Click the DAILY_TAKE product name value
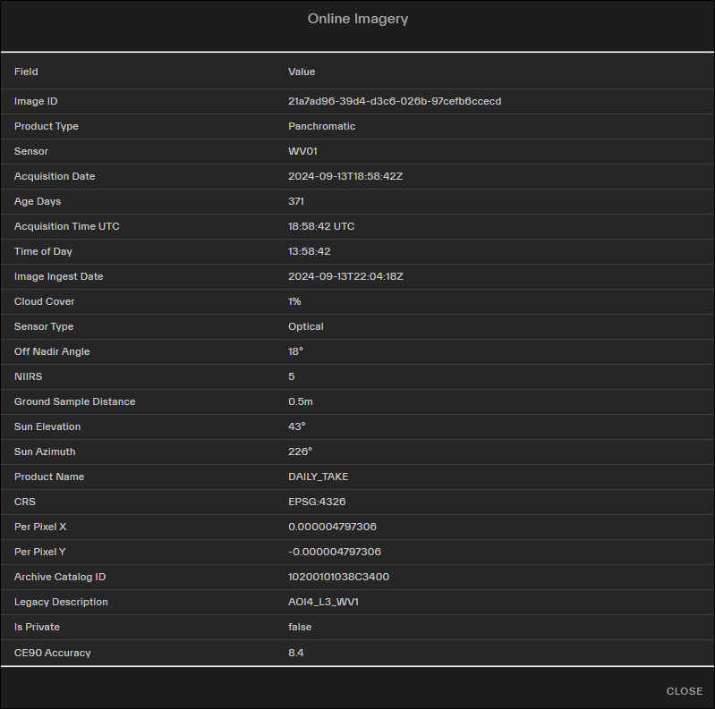Image resolution: width=715 pixels, height=709 pixels. tap(318, 477)
